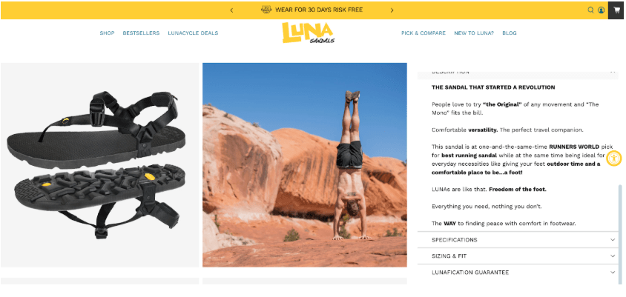
Task: Visit the New to Luna? page
Action: [474, 33]
